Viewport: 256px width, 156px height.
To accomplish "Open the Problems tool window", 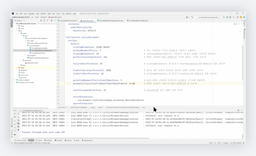I will tap(48, 140).
